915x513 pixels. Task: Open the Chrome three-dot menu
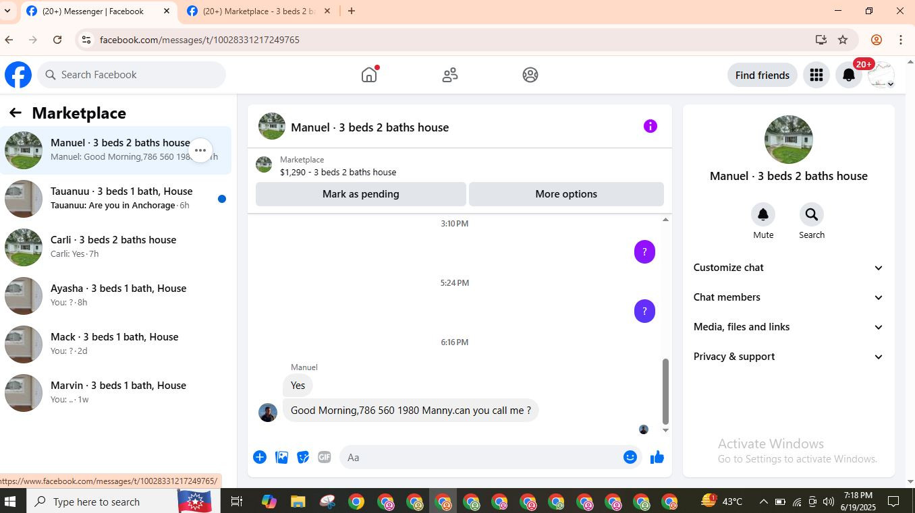(x=901, y=40)
